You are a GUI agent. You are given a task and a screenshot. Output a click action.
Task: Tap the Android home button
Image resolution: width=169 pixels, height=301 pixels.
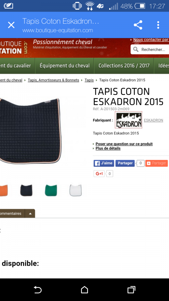tap(84, 290)
